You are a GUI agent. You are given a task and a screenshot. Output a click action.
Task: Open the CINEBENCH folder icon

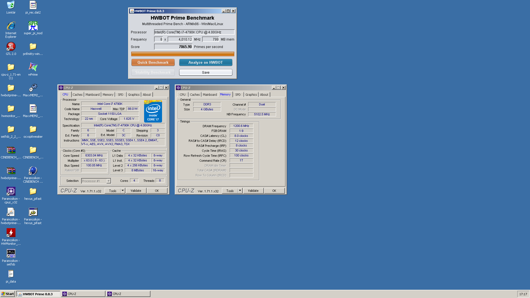click(33, 150)
